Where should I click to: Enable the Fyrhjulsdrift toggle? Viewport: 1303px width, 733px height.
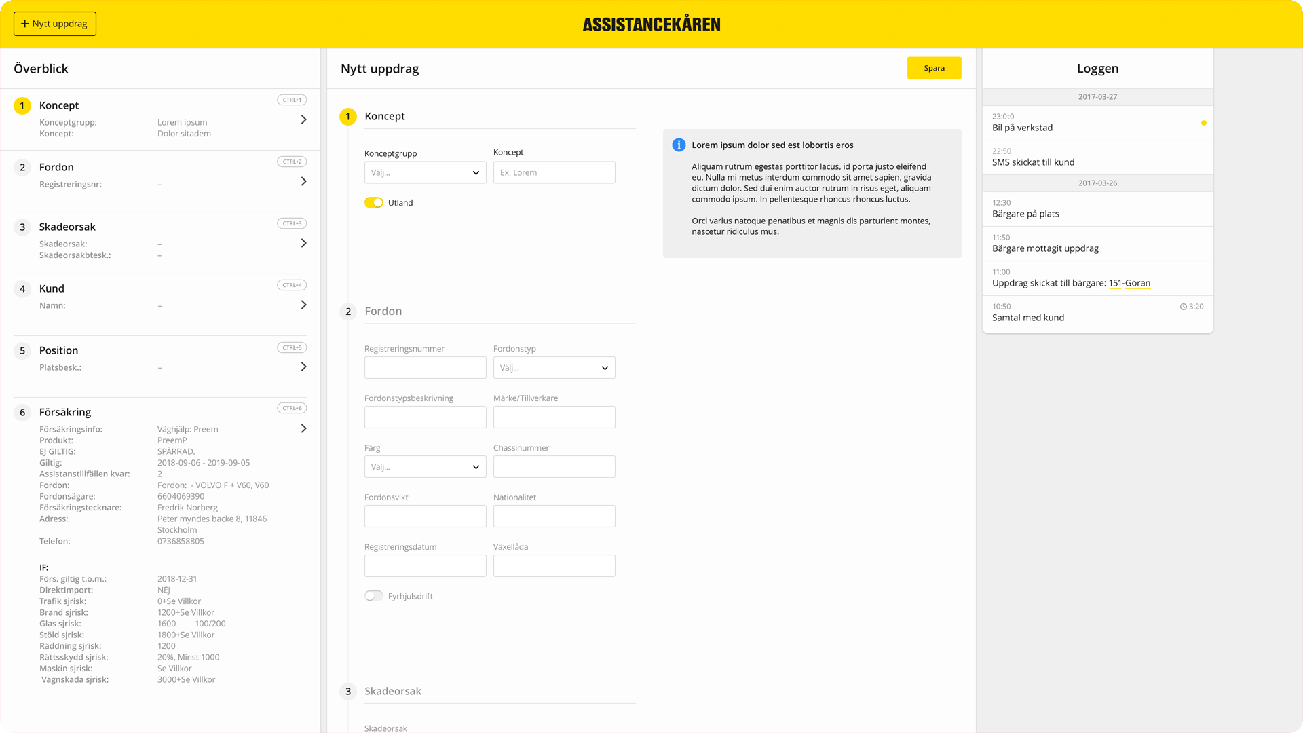[374, 596]
